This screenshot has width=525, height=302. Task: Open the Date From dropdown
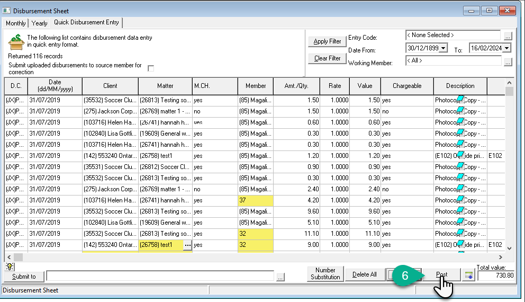[x=443, y=48]
